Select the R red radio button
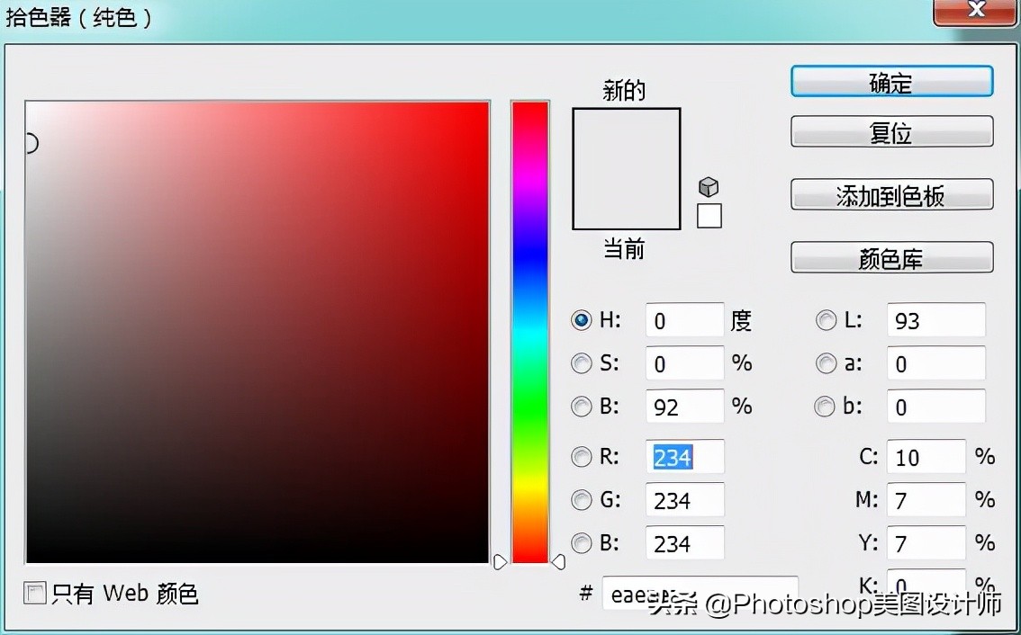The height and width of the screenshot is (635, 1021). tap(582, 457)
